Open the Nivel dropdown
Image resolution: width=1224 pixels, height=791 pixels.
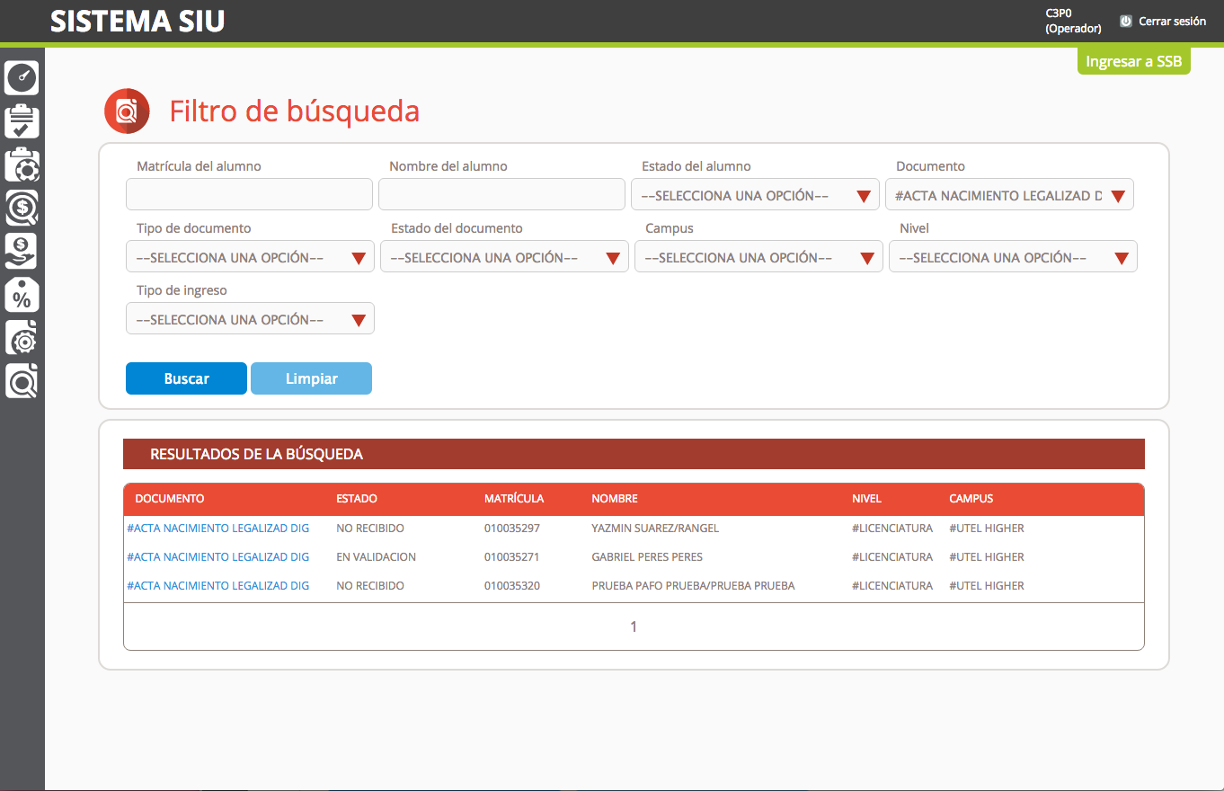pos(1013,256)
